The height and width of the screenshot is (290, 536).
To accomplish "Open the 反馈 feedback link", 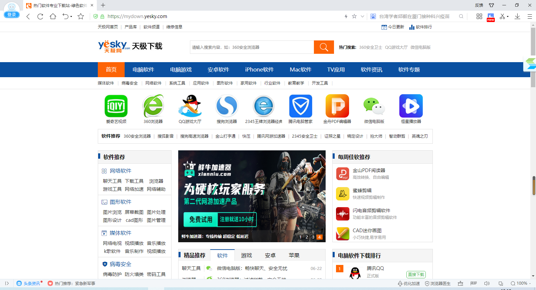I will click(479, 5).
